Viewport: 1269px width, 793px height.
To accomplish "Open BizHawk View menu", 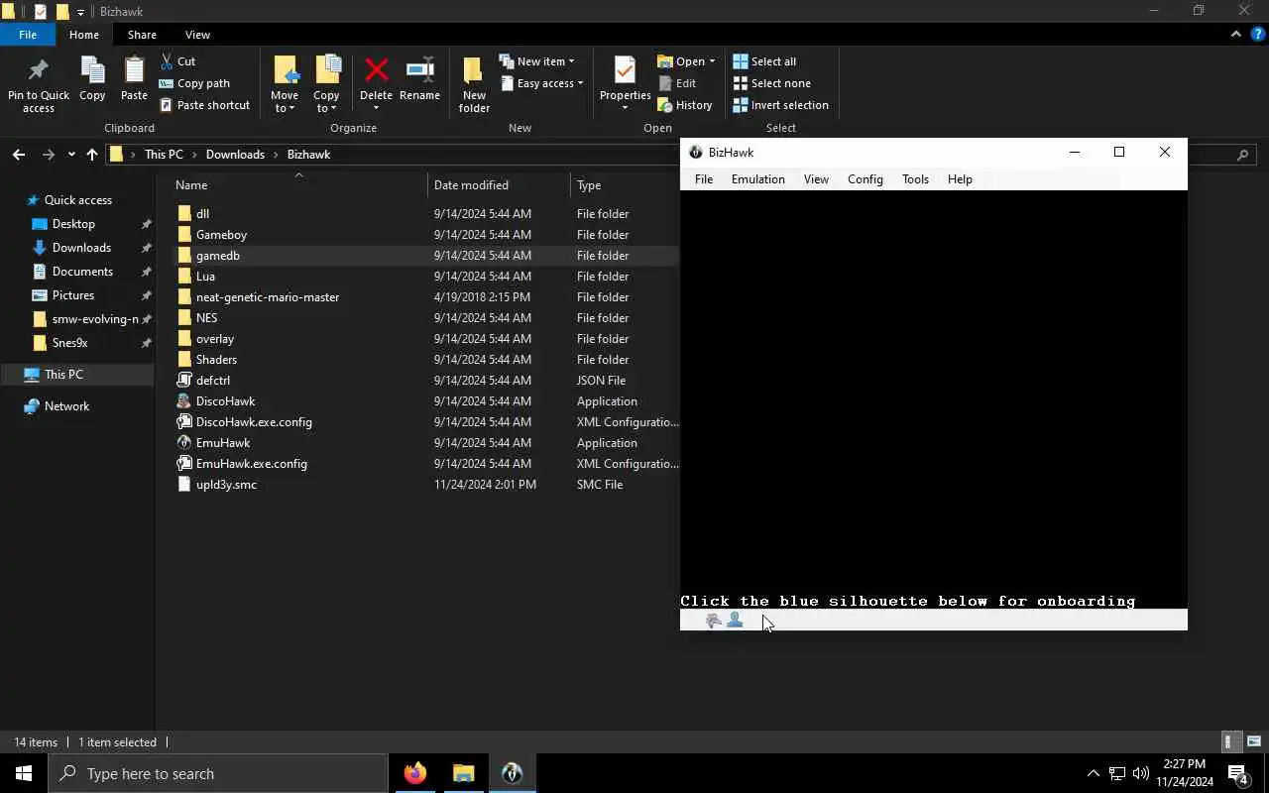I will click(816, 179).
